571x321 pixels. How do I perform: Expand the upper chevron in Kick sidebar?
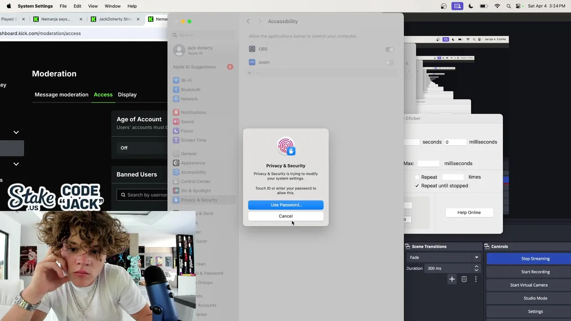tap(16, 132)
